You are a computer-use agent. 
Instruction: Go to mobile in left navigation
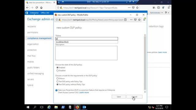point(31,62)
